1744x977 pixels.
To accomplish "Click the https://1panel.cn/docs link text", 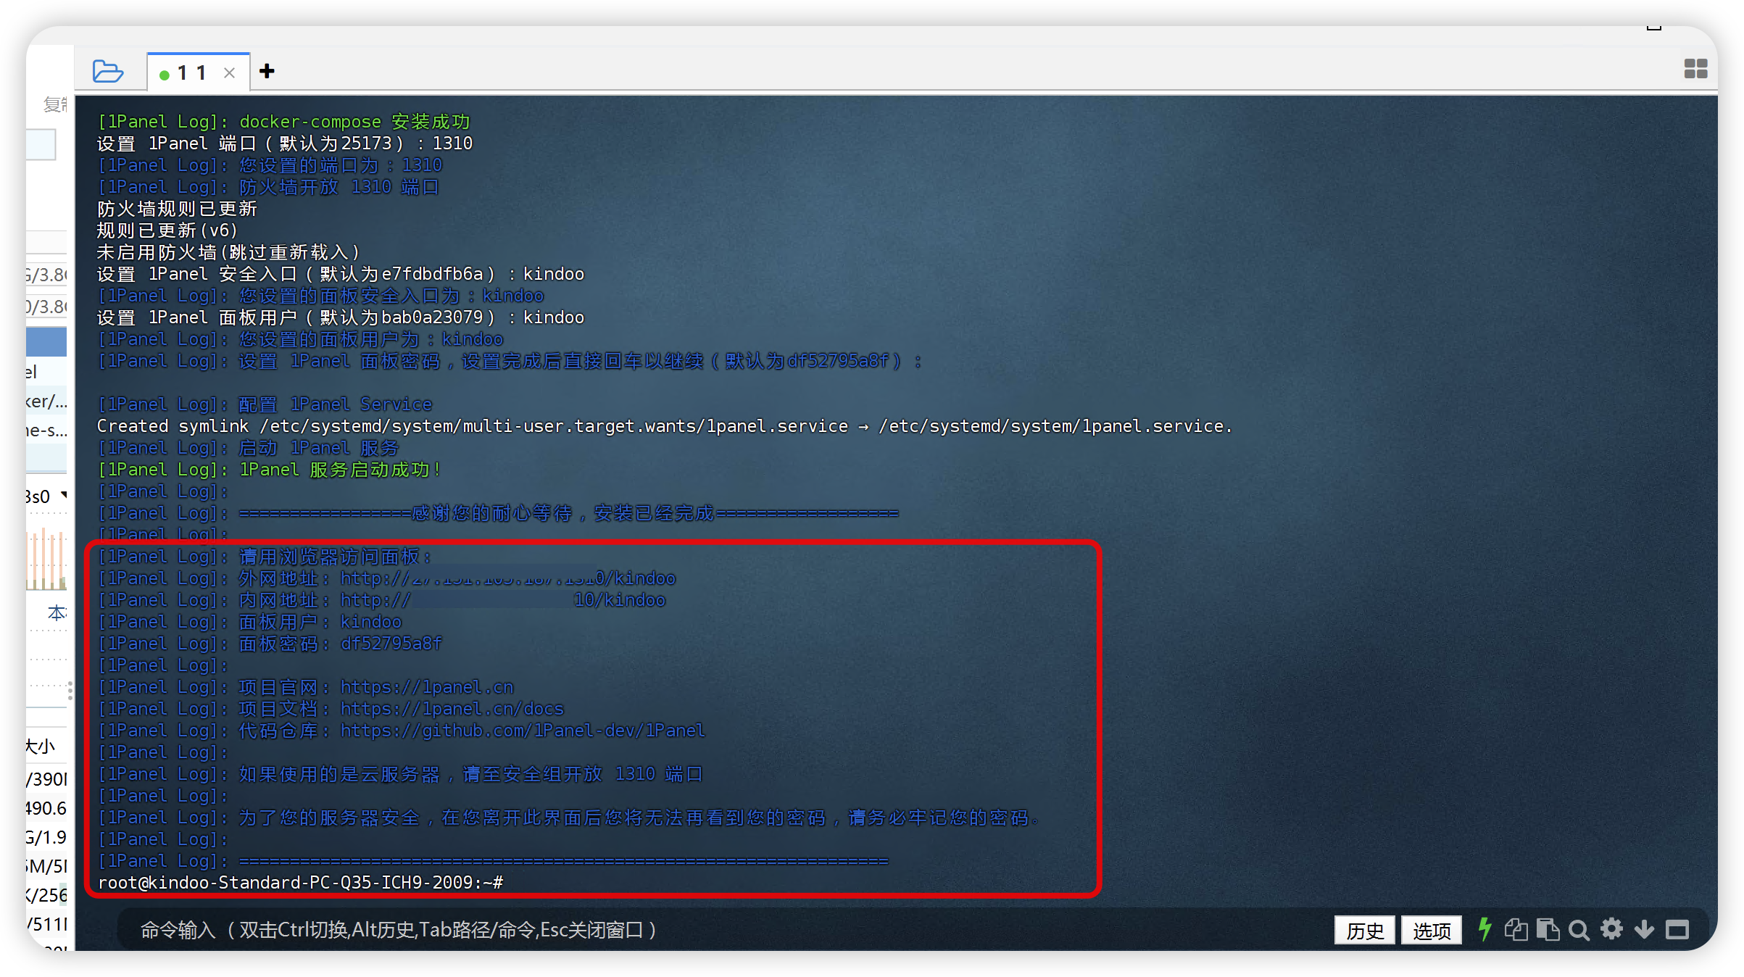I will tap(452, 709).
